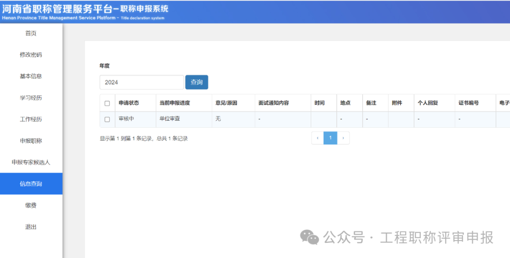Open 申报职称 in the sidebar
The height and width of the screenshot is (258, 510).
coord(31,141)
